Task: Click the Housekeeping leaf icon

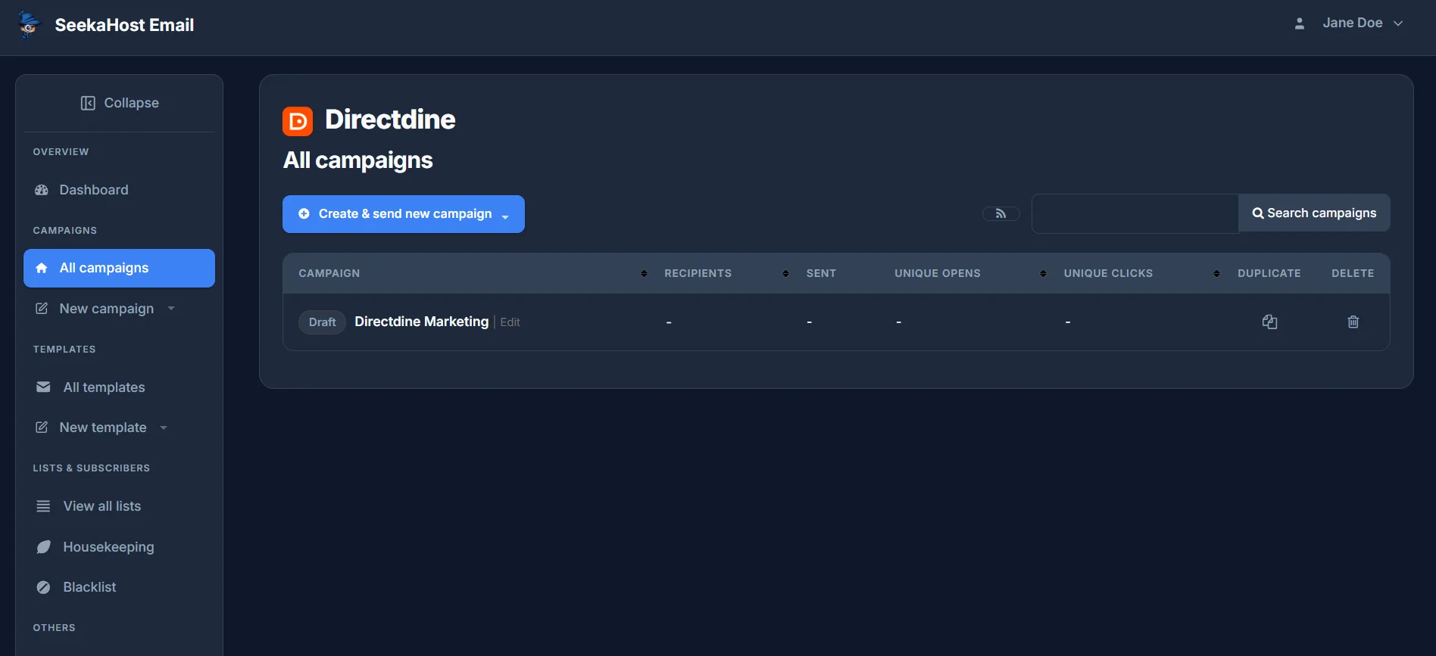Action: pos(43,547)
